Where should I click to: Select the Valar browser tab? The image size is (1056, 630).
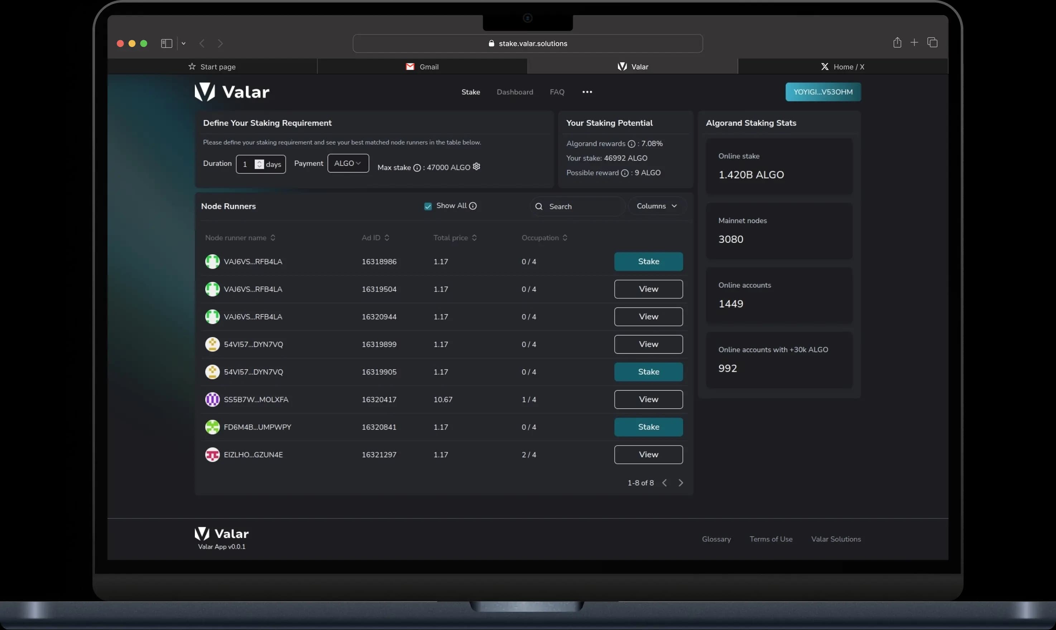tap(633, 67)
